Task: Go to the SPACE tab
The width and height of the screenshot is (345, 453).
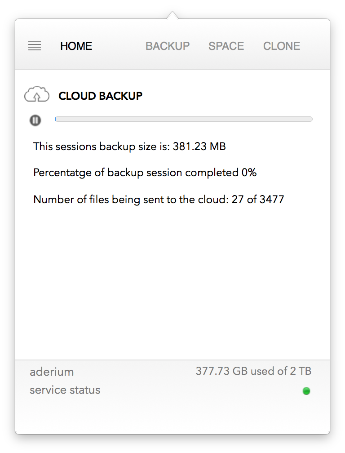Action: coord(226,46)
